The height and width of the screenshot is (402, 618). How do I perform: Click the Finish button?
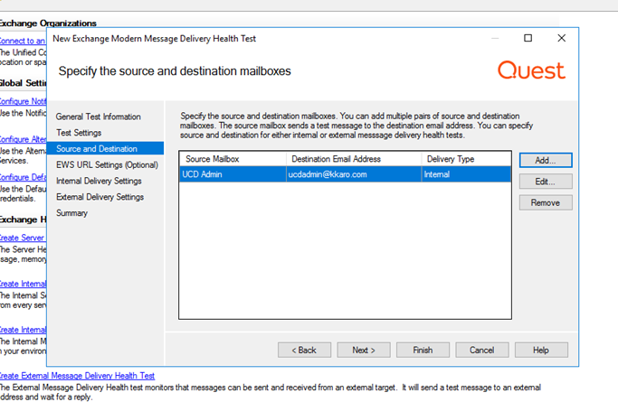click(423, 350)
